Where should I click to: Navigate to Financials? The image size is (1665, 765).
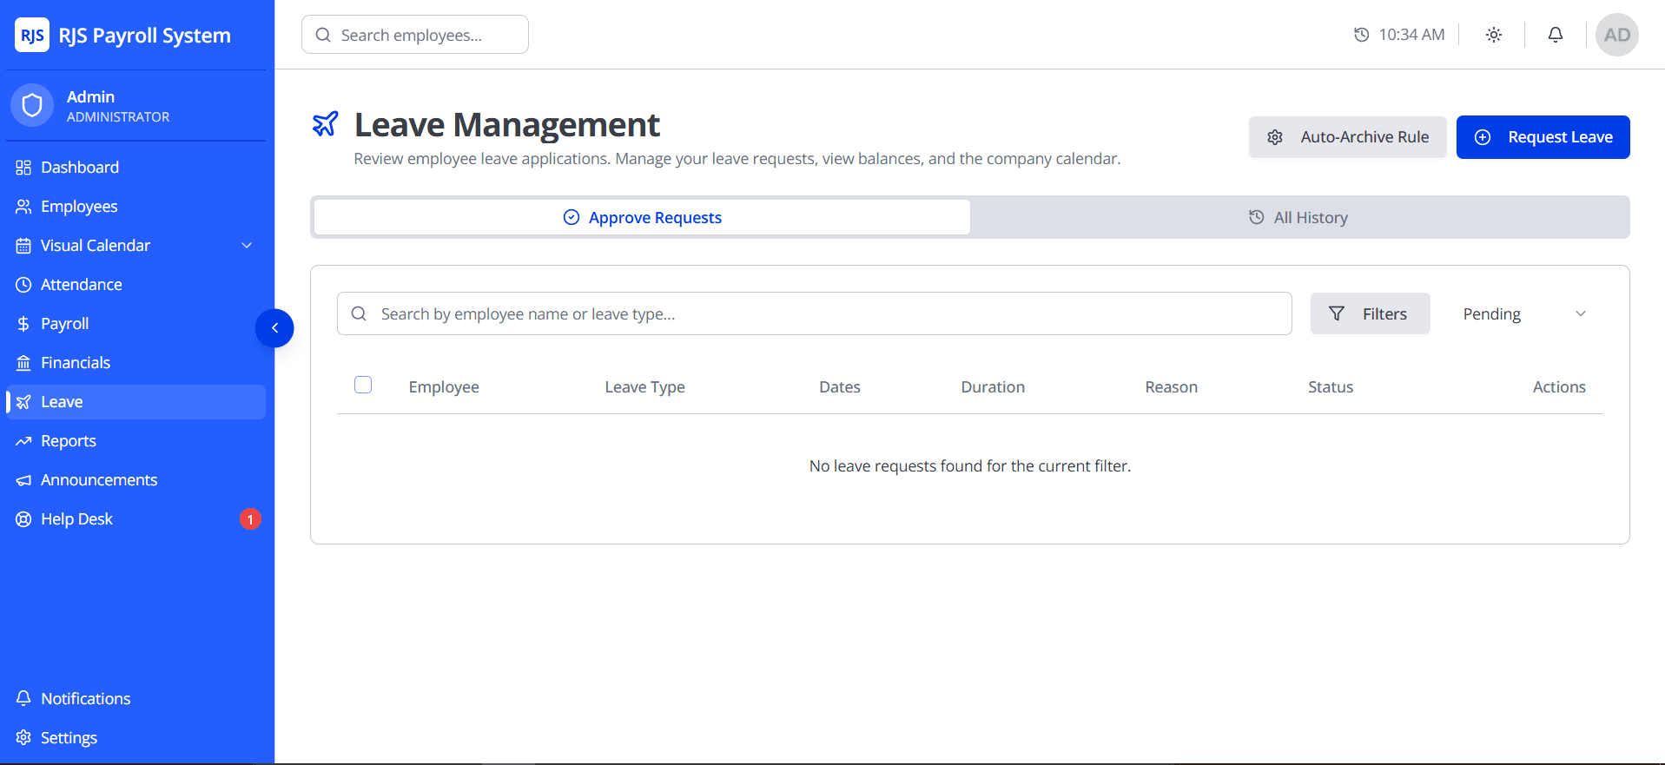click(x=135, y=363)
